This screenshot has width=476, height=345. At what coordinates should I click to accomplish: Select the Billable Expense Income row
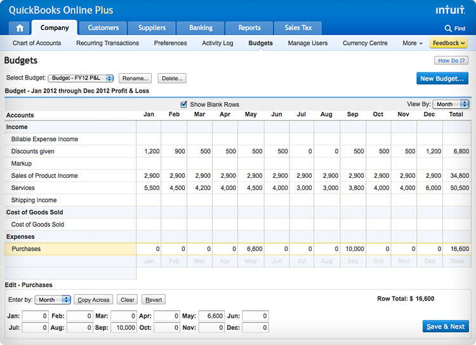(x=238, y=139)
